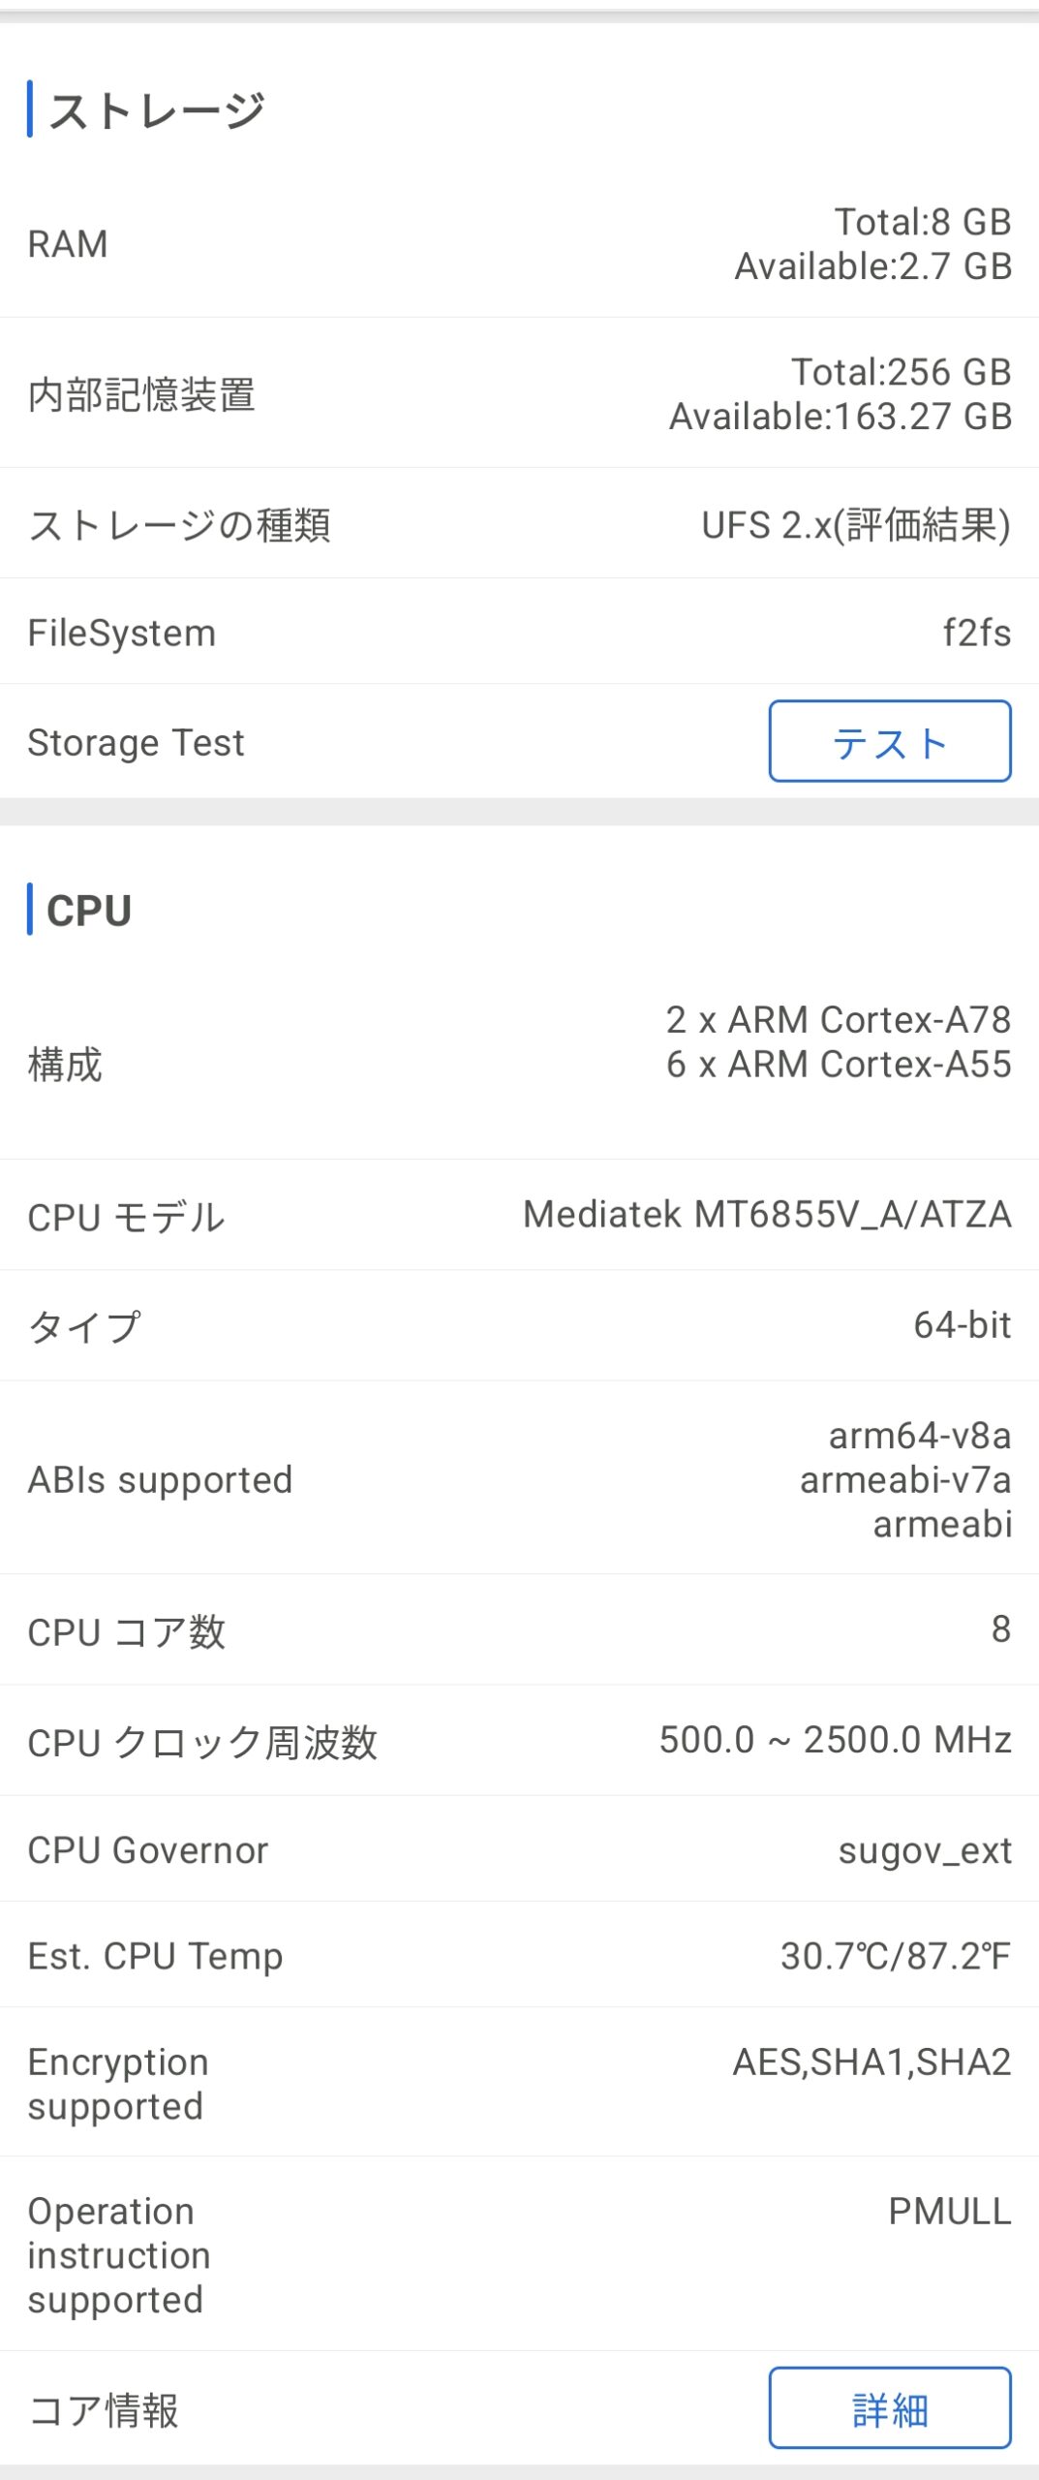Click the Mediatek MT6855V_A/ATZA value text
Screen dimensions: 1039x2480
point(767,1214)
